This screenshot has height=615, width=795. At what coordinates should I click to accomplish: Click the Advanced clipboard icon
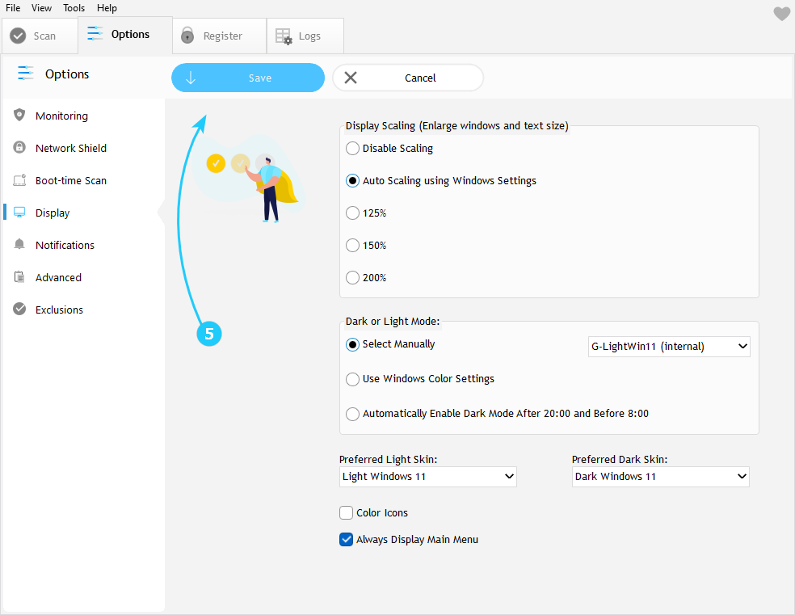click(x=19, y=277)
